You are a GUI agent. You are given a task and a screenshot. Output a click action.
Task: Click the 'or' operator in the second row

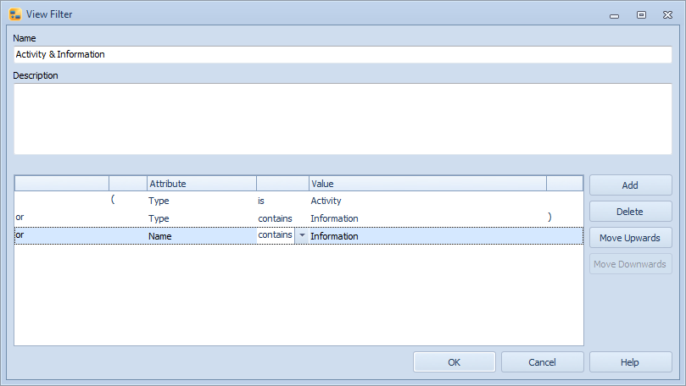click(20, 218)
